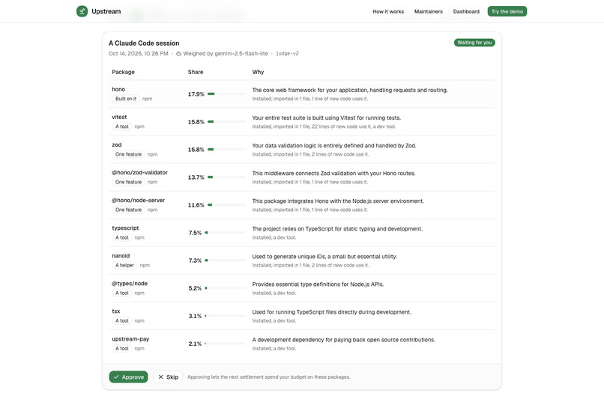Click the 5.2% share value
The width and height of the screenshot is (604, 402).
point(195,288)
